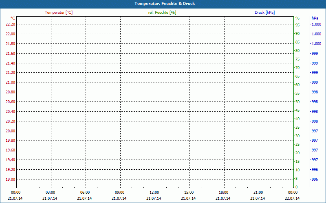
Task: Click the '21,00' temperature axis value
Action: (11, 82)
